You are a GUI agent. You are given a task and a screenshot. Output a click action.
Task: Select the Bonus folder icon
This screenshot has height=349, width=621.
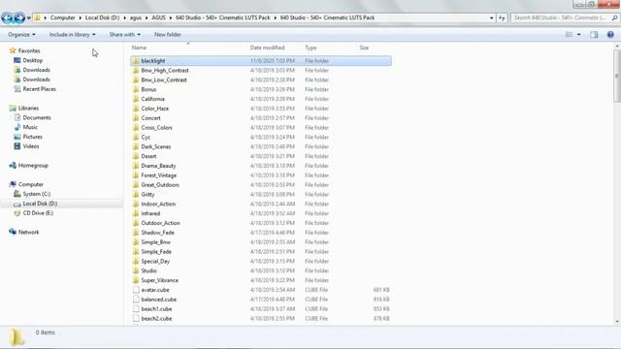pos(136,89)
